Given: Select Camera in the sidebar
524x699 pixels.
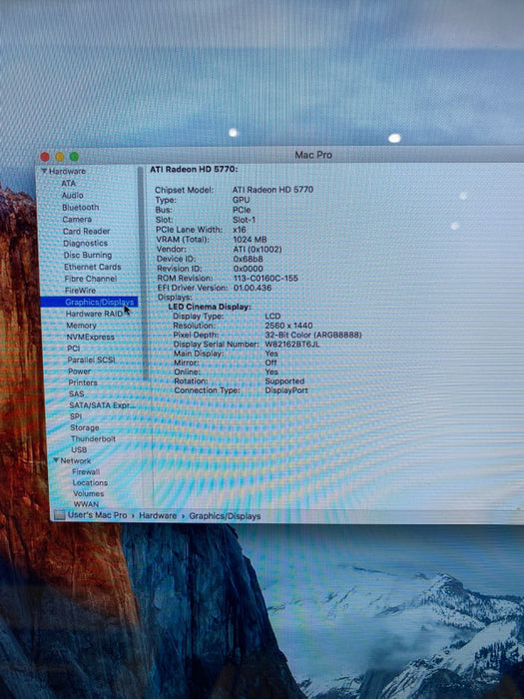Looking at the screenshot, I should 77,220.
